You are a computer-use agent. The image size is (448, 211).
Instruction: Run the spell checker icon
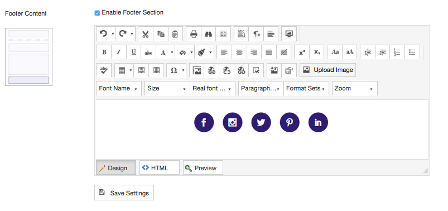point(104,70)
